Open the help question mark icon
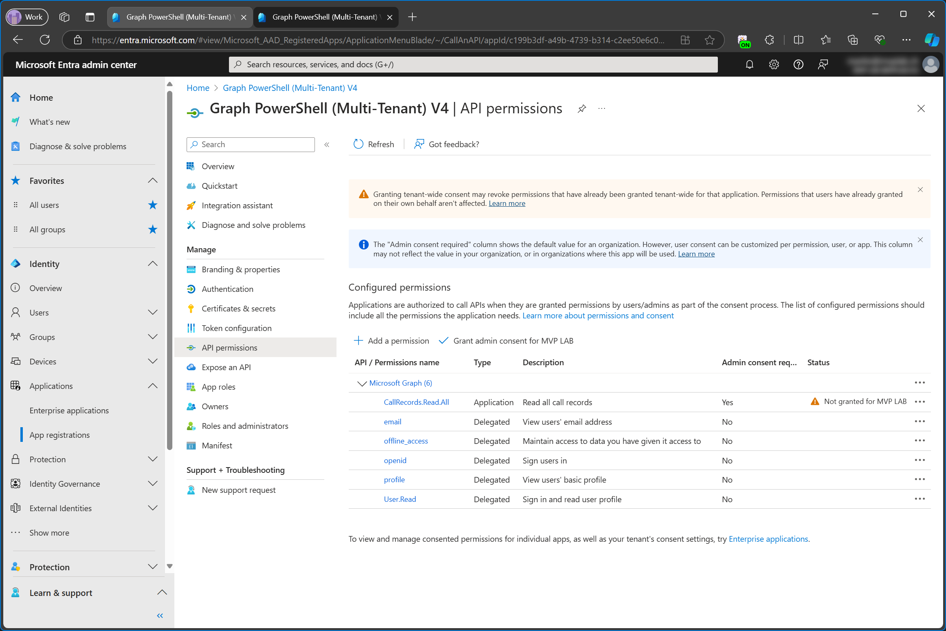This screenshot has width=946, height=631. tap(798, 64)
